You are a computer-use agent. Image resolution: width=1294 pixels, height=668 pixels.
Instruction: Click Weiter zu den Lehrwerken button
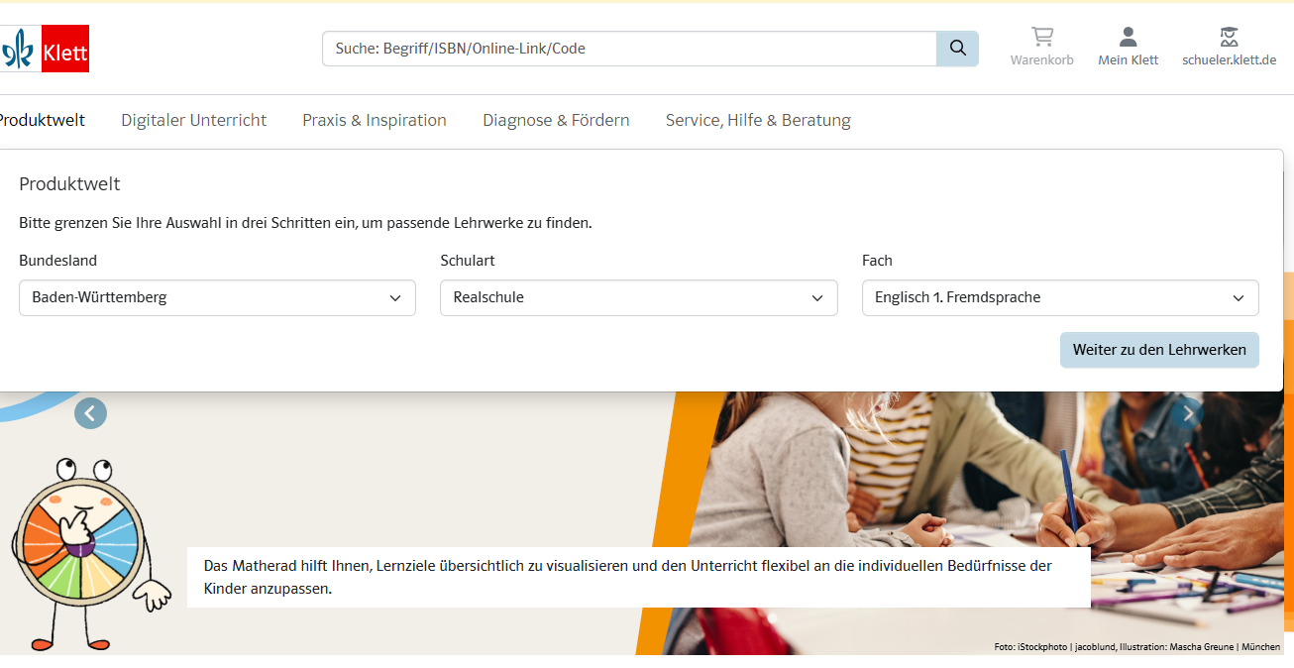click(1159, 350)
